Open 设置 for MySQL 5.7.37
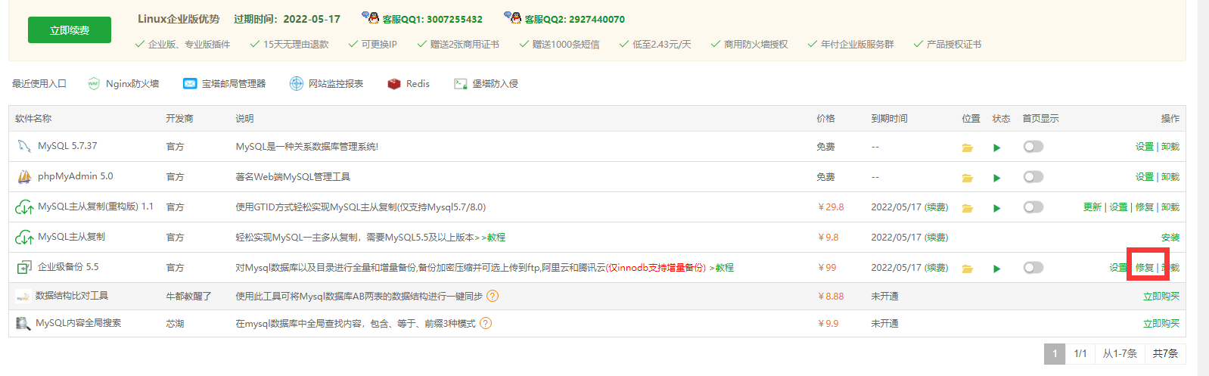This screenshot has width=1209, height=376. pyautogui.click(x=1144, y=147)
